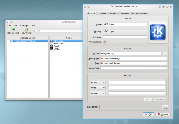The height and width of the screenshot is (124, 179).
Task: Open the Display name dropdown
Action: pyautogui.click(x=125, y=31)
